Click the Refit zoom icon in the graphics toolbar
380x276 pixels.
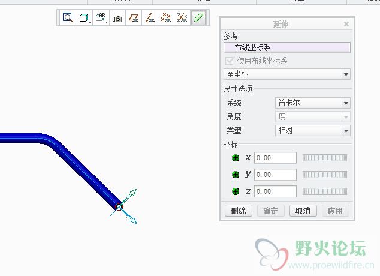tap(67, 17)
